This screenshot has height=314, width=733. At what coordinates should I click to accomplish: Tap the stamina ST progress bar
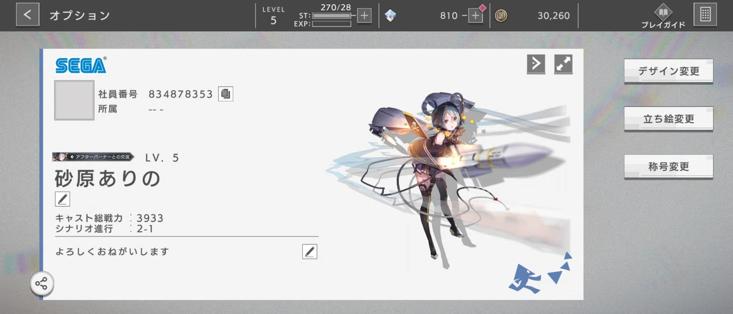click(332, 15)
